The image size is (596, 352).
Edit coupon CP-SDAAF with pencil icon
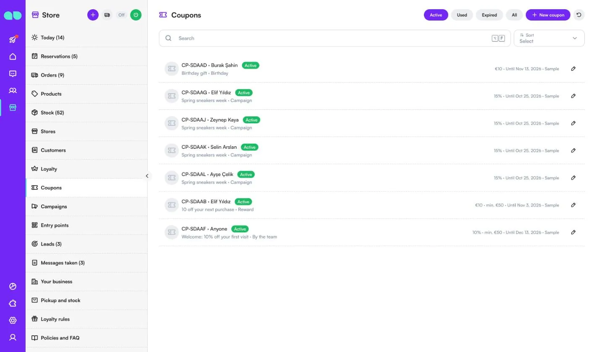[573, 232]
